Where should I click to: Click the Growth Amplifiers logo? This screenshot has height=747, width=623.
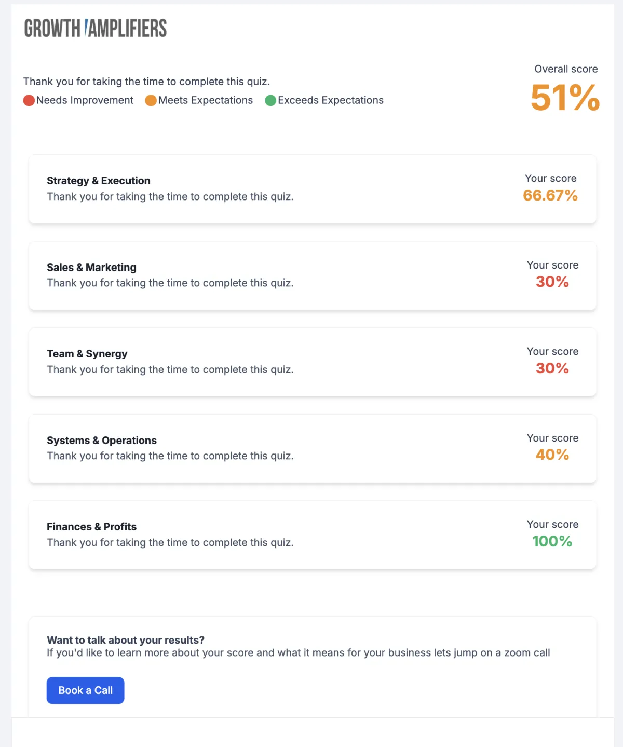(x=94, y=29)
